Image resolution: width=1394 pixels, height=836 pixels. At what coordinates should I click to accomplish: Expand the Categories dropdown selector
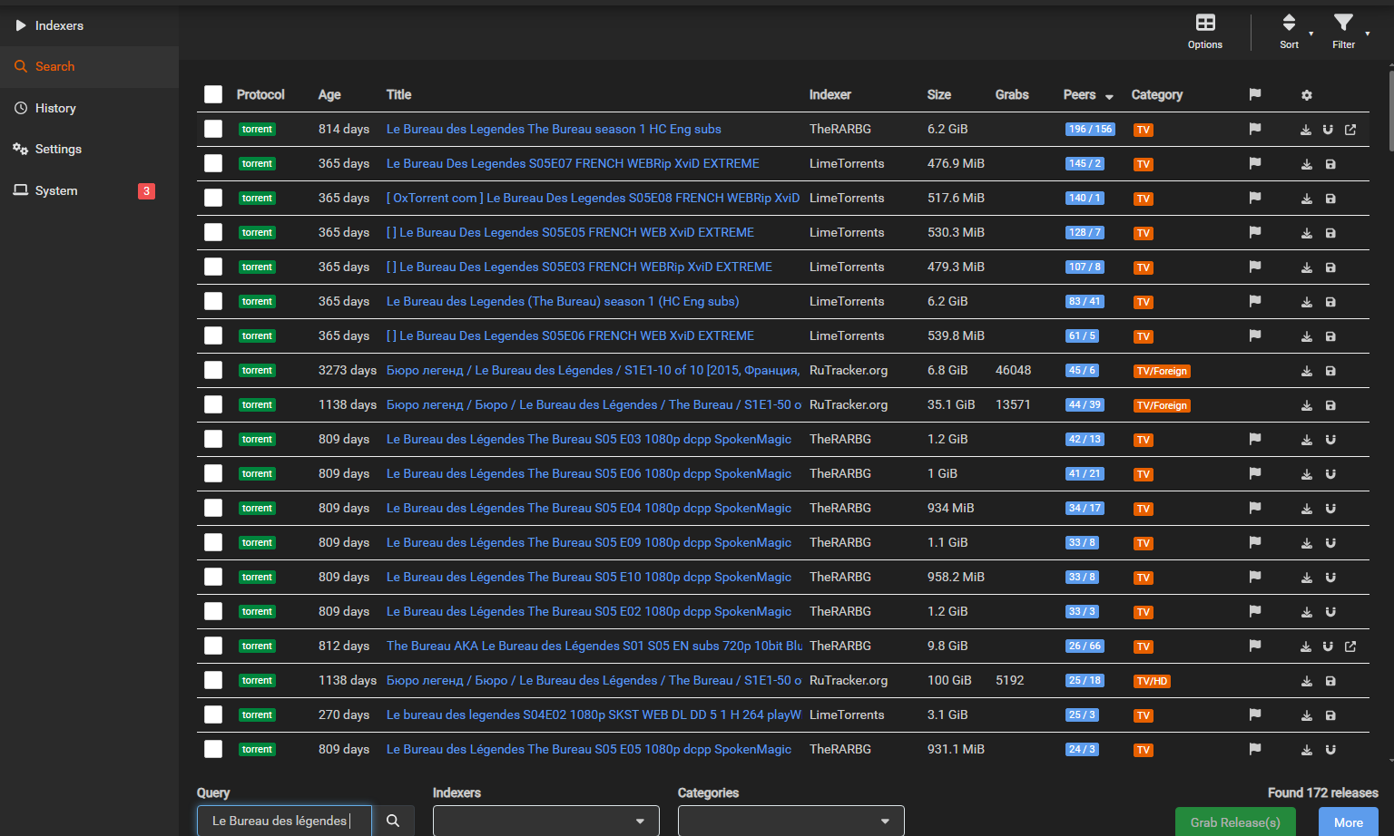pos(790,821)
